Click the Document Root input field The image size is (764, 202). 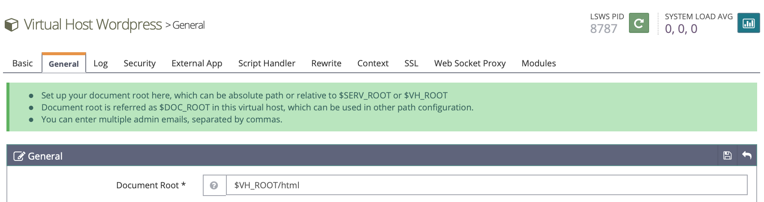(x=486, y=185)
